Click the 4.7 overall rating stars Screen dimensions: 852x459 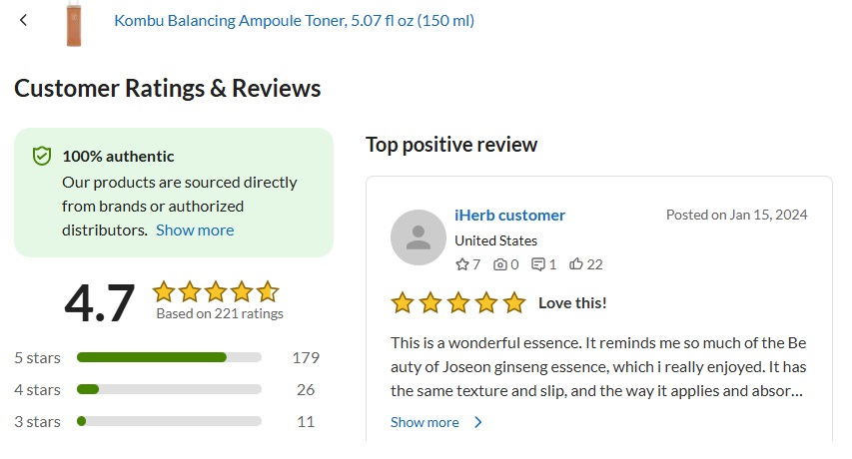[x=215, y=291]
